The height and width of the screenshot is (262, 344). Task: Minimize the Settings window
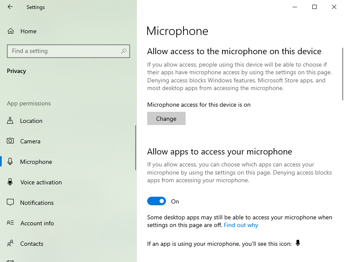[x=295, y=7]
